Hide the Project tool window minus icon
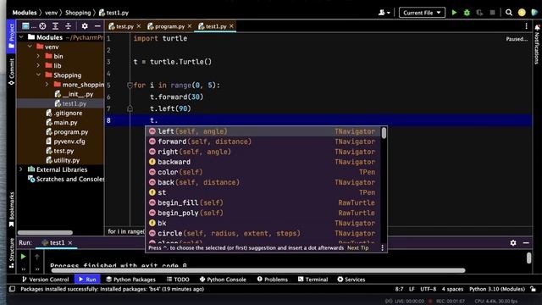 pos(97,26)
